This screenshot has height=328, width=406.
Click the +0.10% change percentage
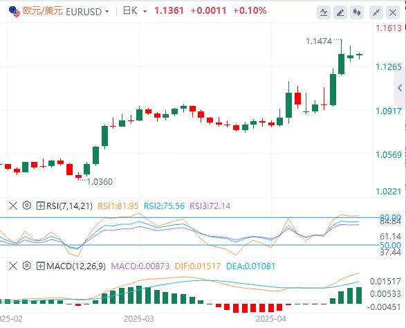250,11
